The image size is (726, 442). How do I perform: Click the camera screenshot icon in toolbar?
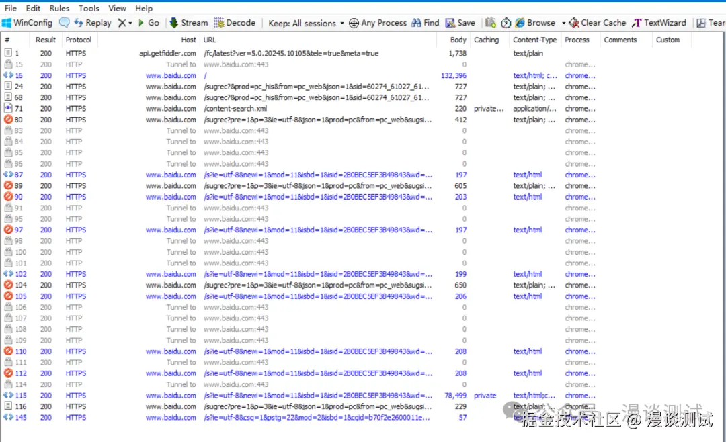tap(490, 23)
